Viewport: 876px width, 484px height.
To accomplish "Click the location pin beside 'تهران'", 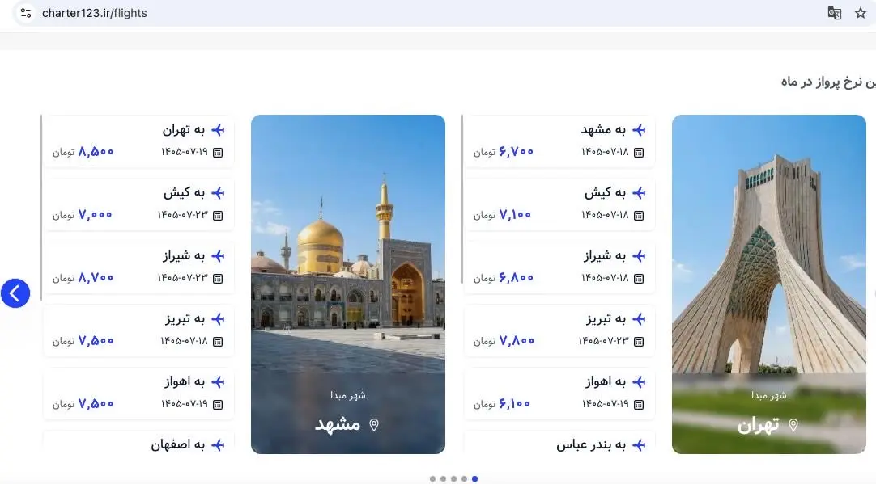I will [793, 426].
